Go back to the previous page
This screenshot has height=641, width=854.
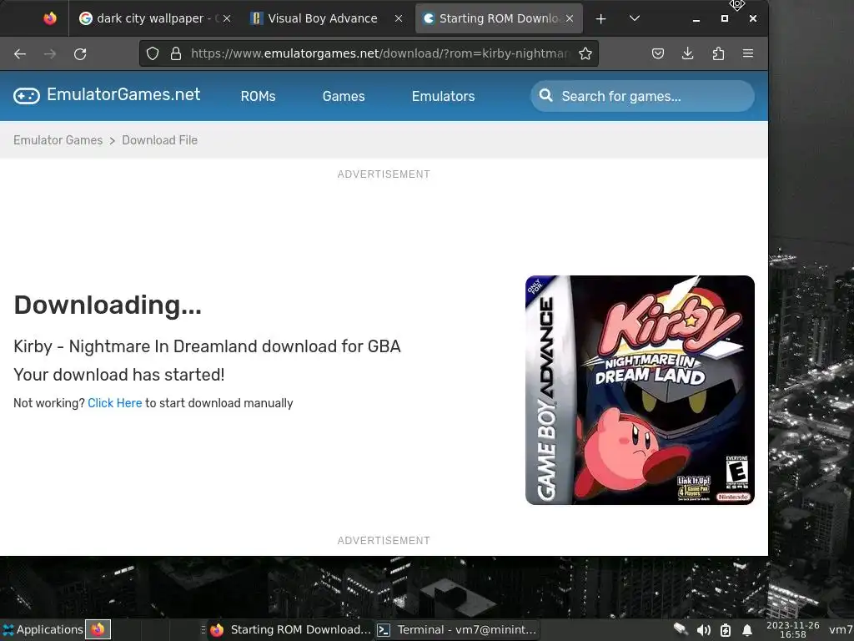(20, 54)
